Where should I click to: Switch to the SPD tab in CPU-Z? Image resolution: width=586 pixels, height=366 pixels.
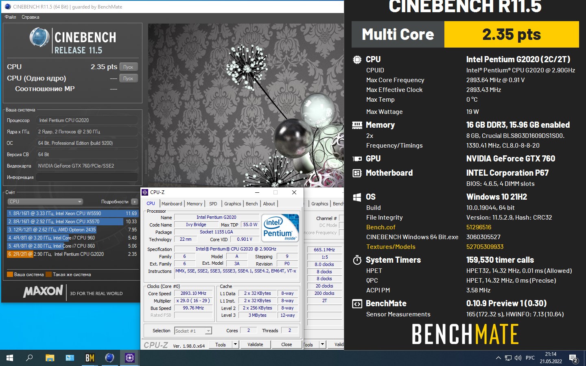click(x=213, y=204)
